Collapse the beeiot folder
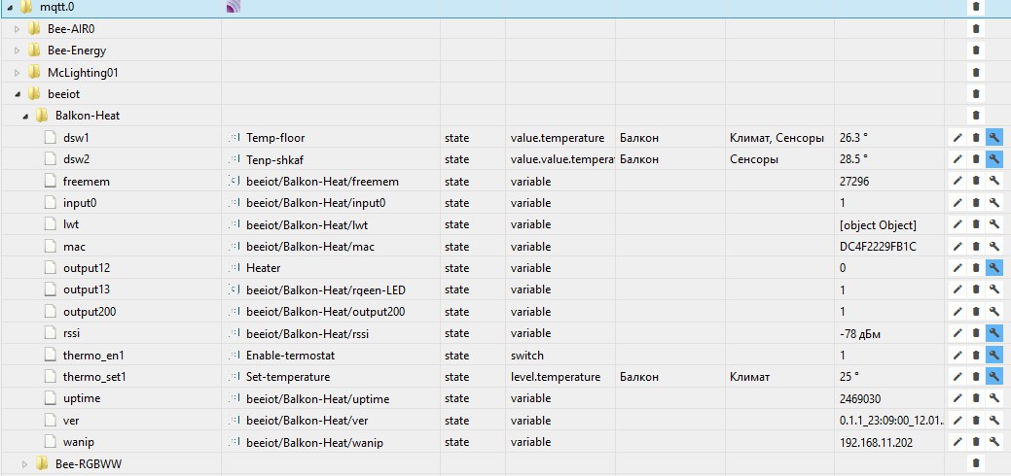Viewport: 1011px width, 476px height. coord(18,94)
